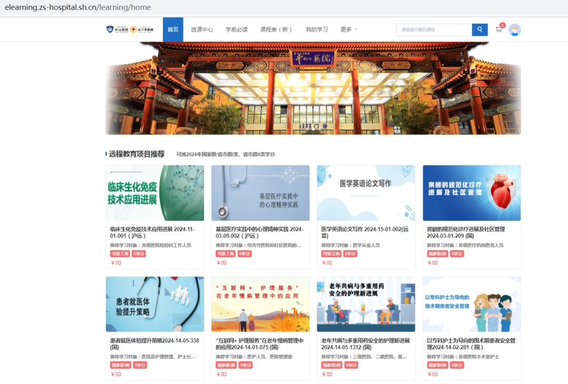The image size is (568, 384).
Task: Open the 患者就医体验提升策略 course thumbnail
Action: tap(155, 304)
